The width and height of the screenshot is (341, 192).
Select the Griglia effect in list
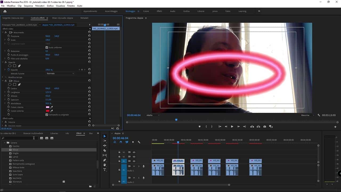click(x=15, y=153)
